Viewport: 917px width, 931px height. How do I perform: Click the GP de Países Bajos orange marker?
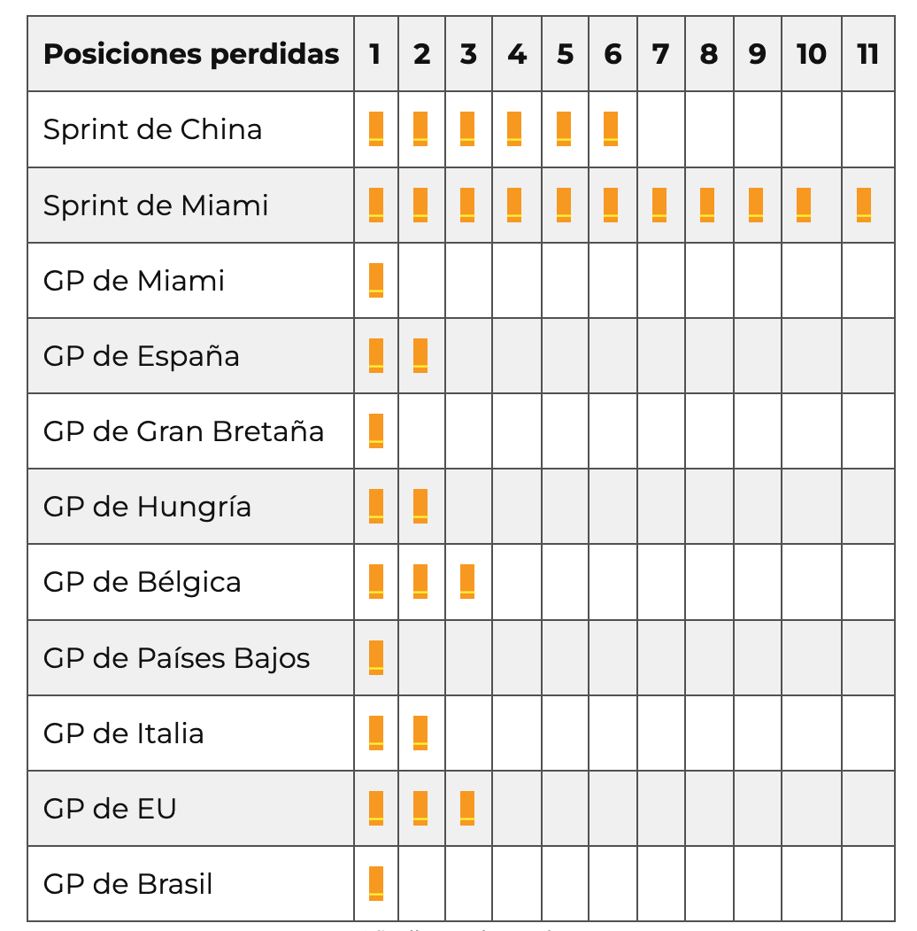point(376,657)
